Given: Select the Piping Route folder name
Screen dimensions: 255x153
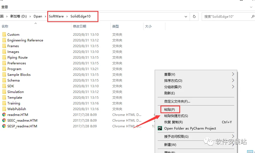Looking at the screenshot, I should [17, 58].
